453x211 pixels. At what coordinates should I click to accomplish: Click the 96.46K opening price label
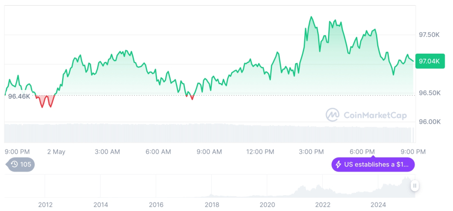[x=19, y=96]
